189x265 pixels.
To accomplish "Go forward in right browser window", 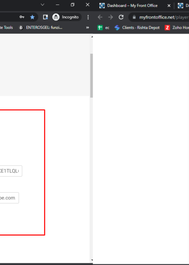I will [110, 17].
